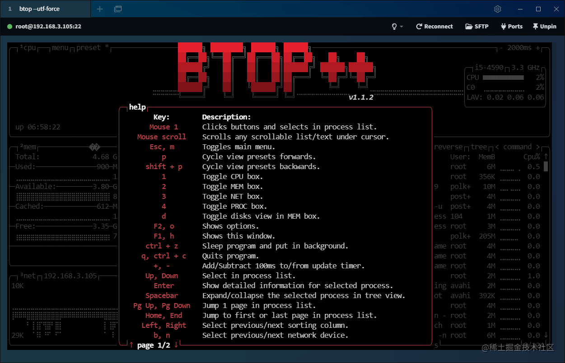Click 'Toggle NET box.' description
565x363 pixels.
[x=233, y=196]
